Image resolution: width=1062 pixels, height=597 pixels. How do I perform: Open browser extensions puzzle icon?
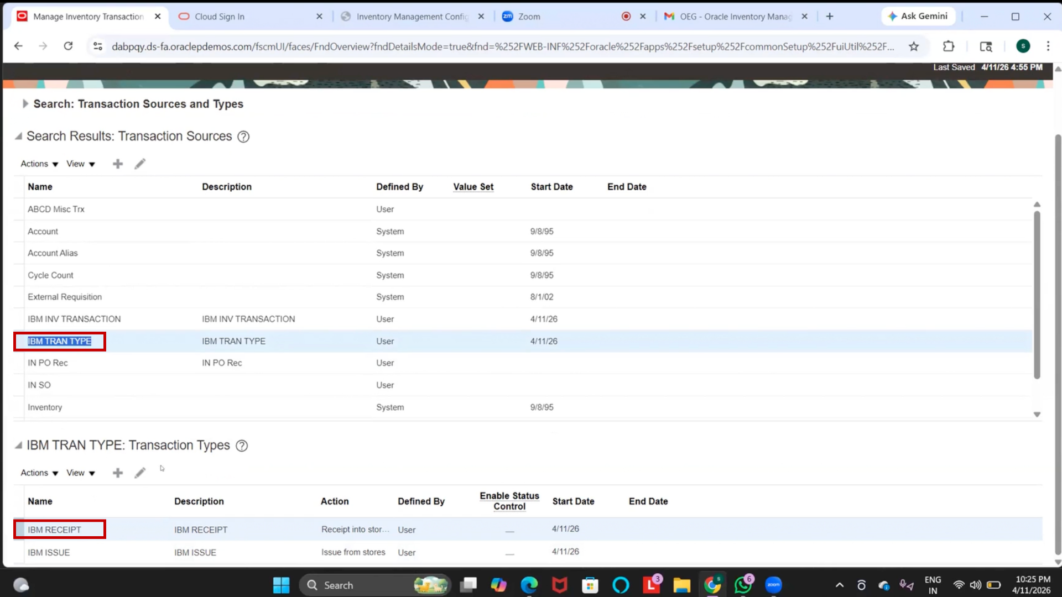[949, 46]
